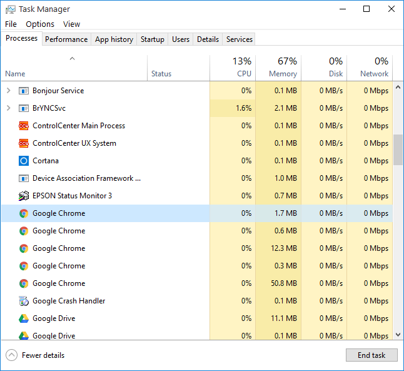Image resolution: width=404 pixels, height=371 pixels.
Task: Sort processes by Disk column header
Action: coord(324,68)
